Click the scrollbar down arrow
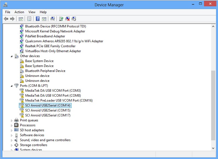Screen dimensions: 218x159 pos(213,148)
